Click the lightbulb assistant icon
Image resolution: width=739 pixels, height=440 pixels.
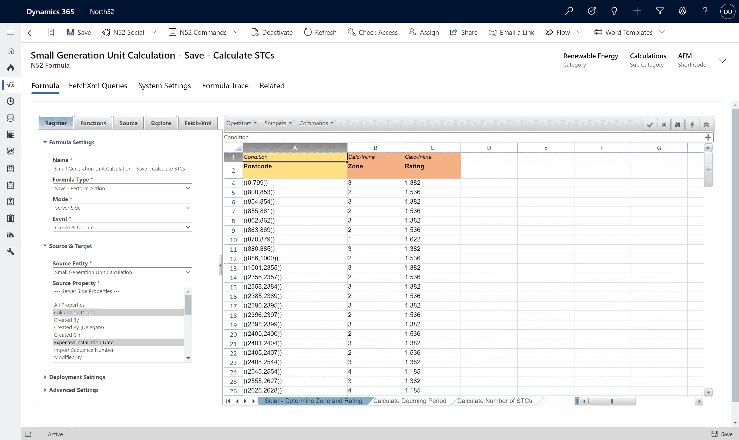pyautogui.click(x=614, y=11)
